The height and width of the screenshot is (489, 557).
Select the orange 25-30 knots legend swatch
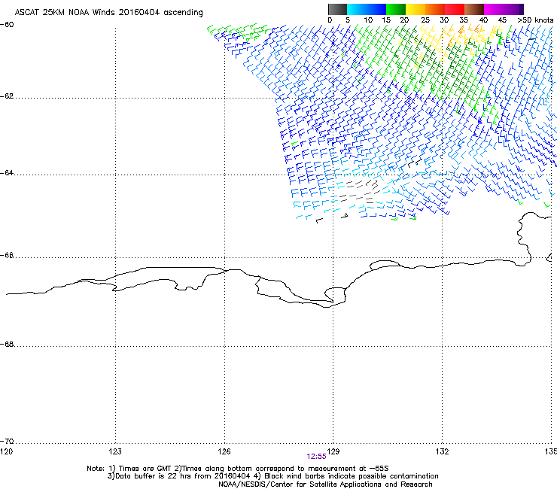[x=435, y=9]
